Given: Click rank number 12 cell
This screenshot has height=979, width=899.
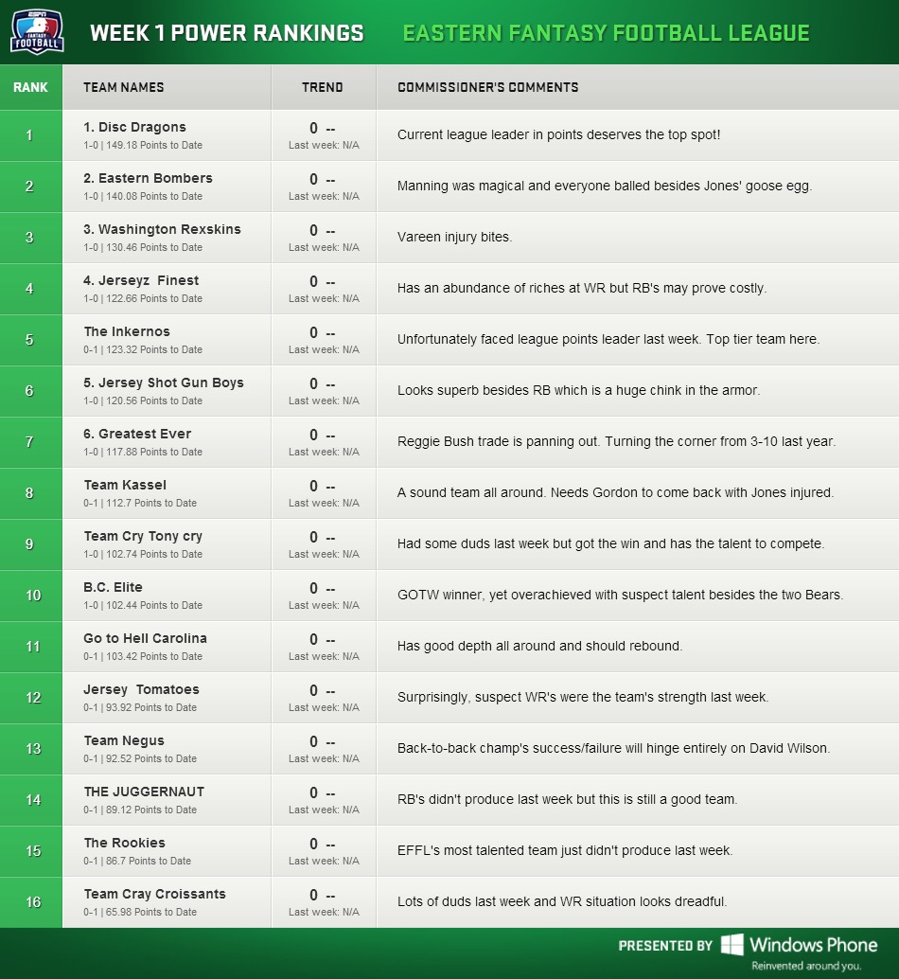Looking at the screenshot, I should pyautogui.click(x=32, y=699).
